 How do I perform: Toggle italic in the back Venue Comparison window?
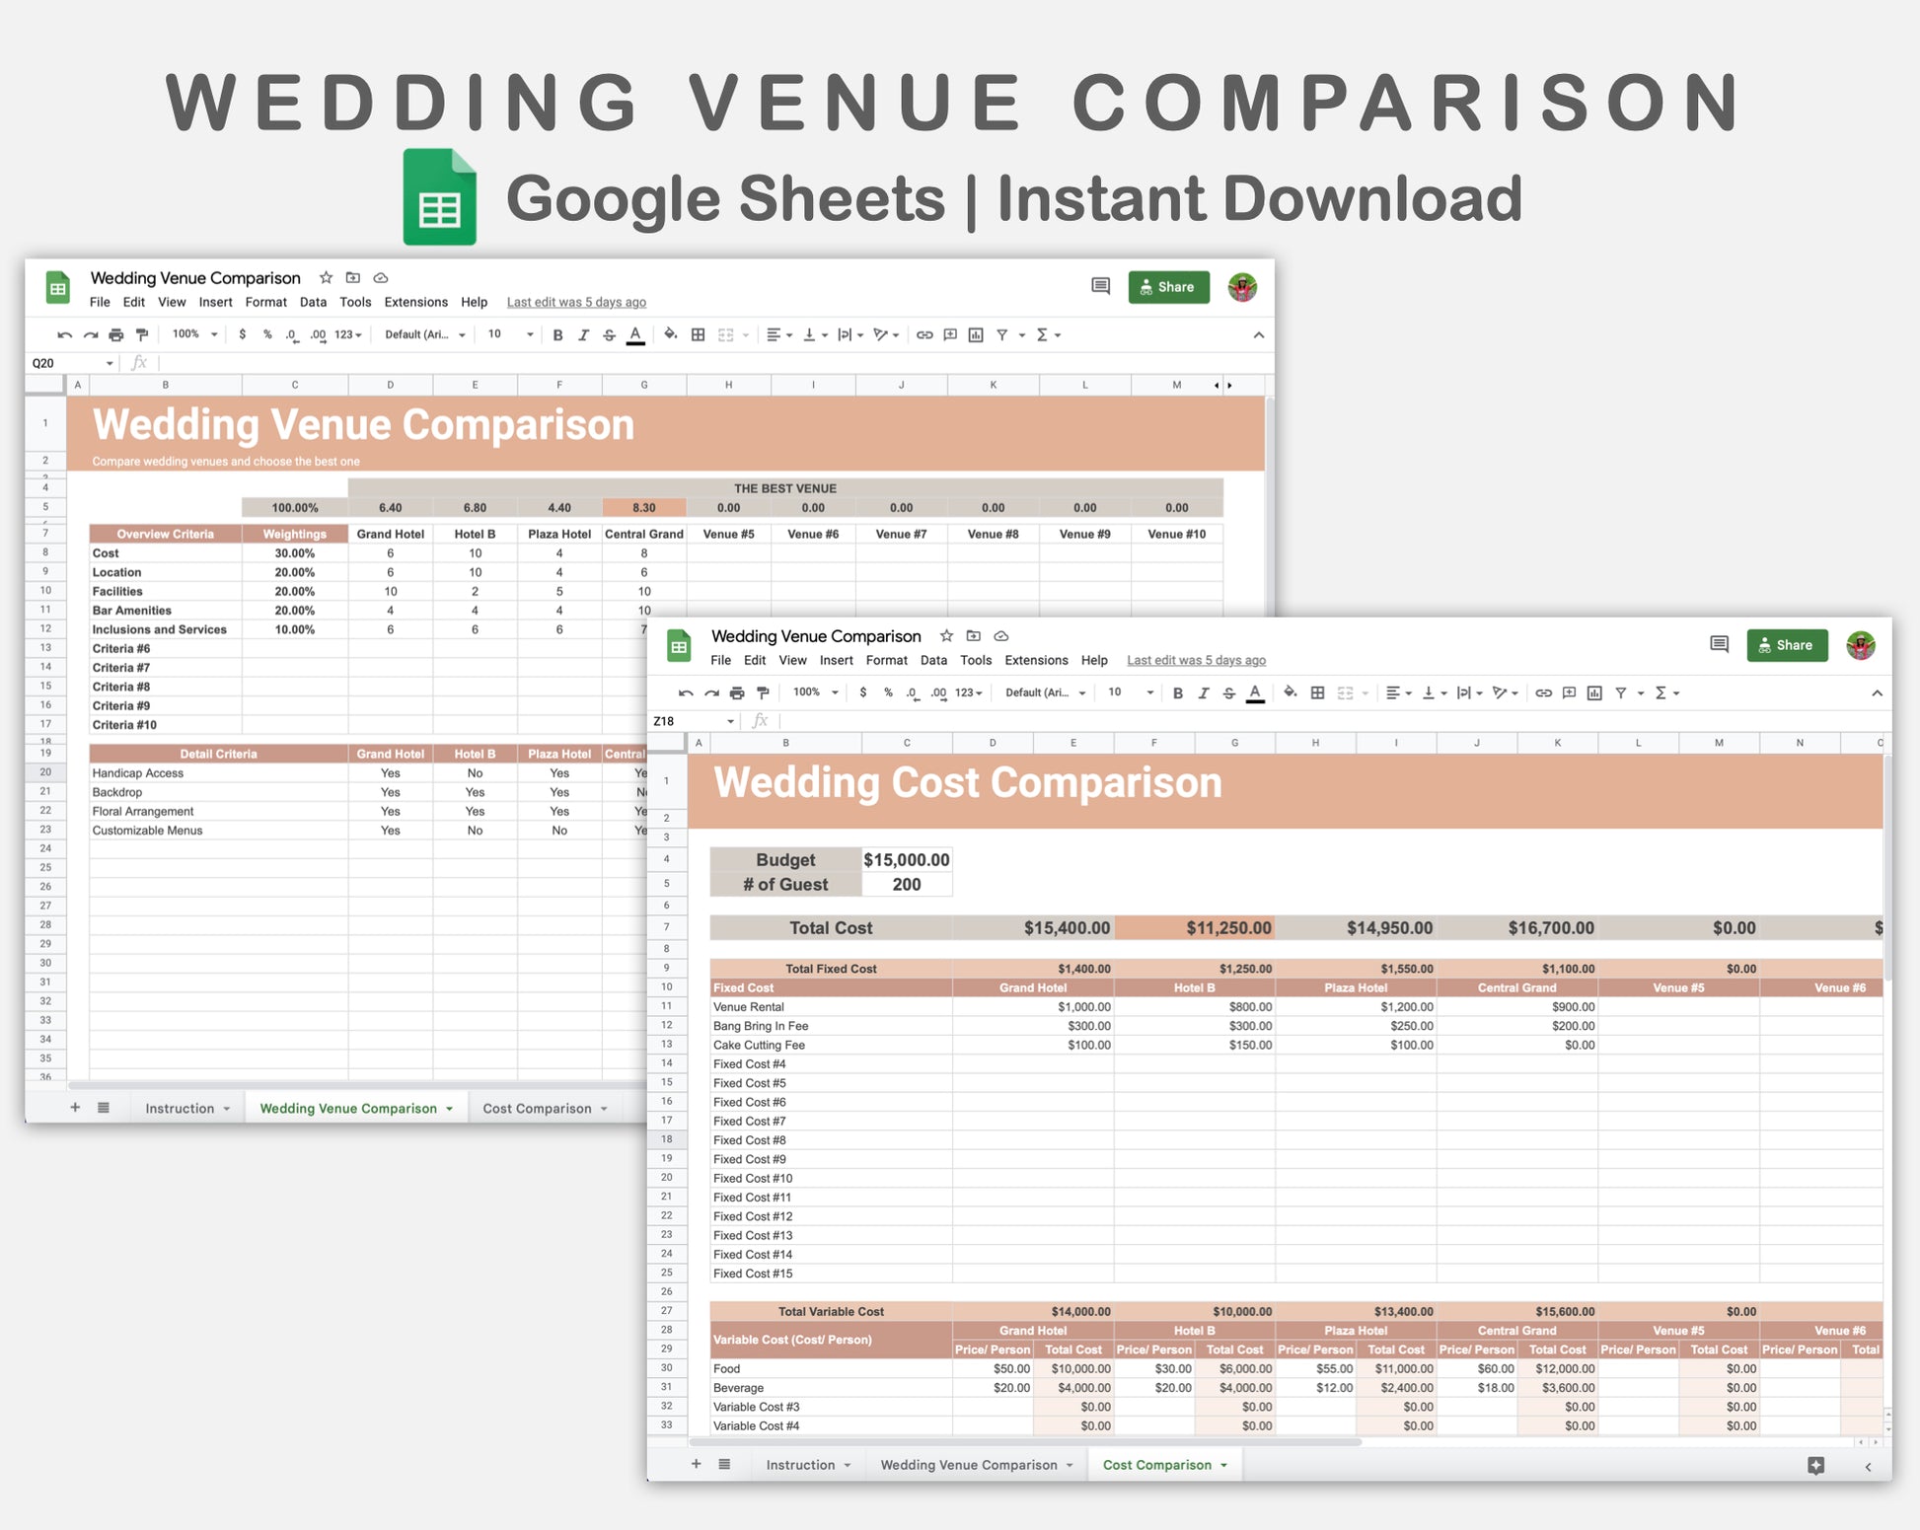(583, 335)
